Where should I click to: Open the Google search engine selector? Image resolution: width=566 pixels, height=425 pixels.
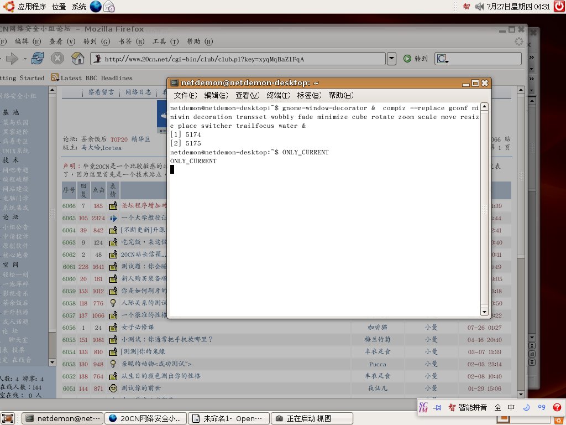click(x=443, y=59)
